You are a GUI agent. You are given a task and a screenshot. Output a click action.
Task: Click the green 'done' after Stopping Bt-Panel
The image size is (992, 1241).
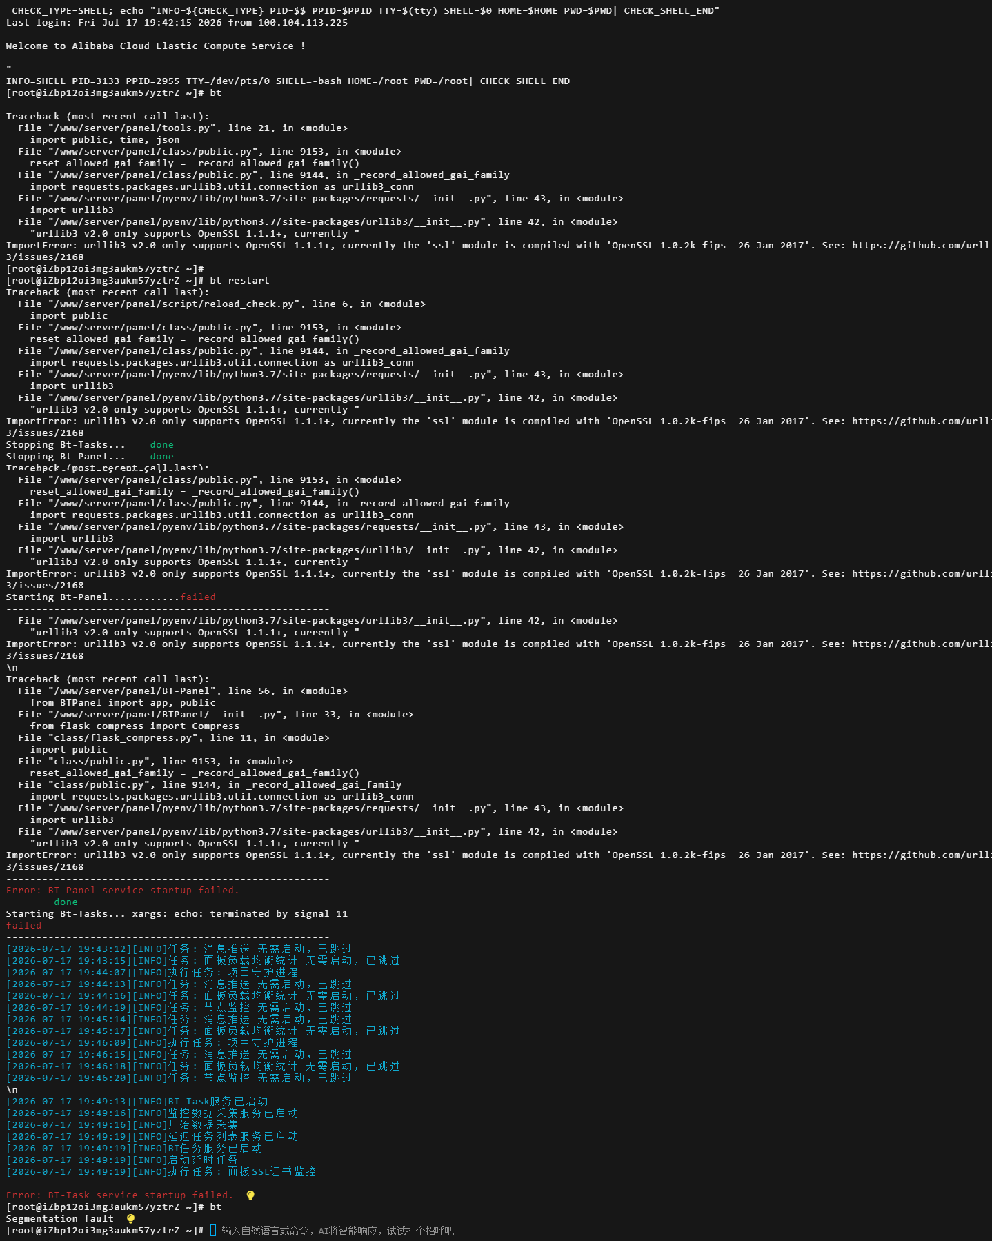[162, 457]
